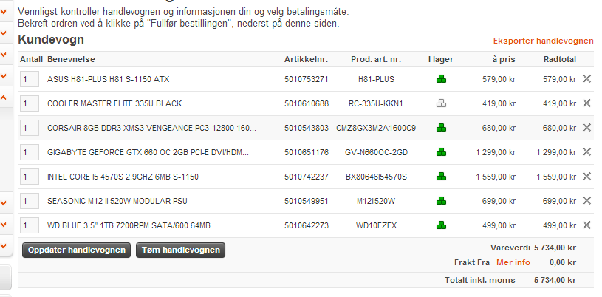Open CORSAIR 8GB DDR3 XMS3 VENGEANCE product

point(151,128)
